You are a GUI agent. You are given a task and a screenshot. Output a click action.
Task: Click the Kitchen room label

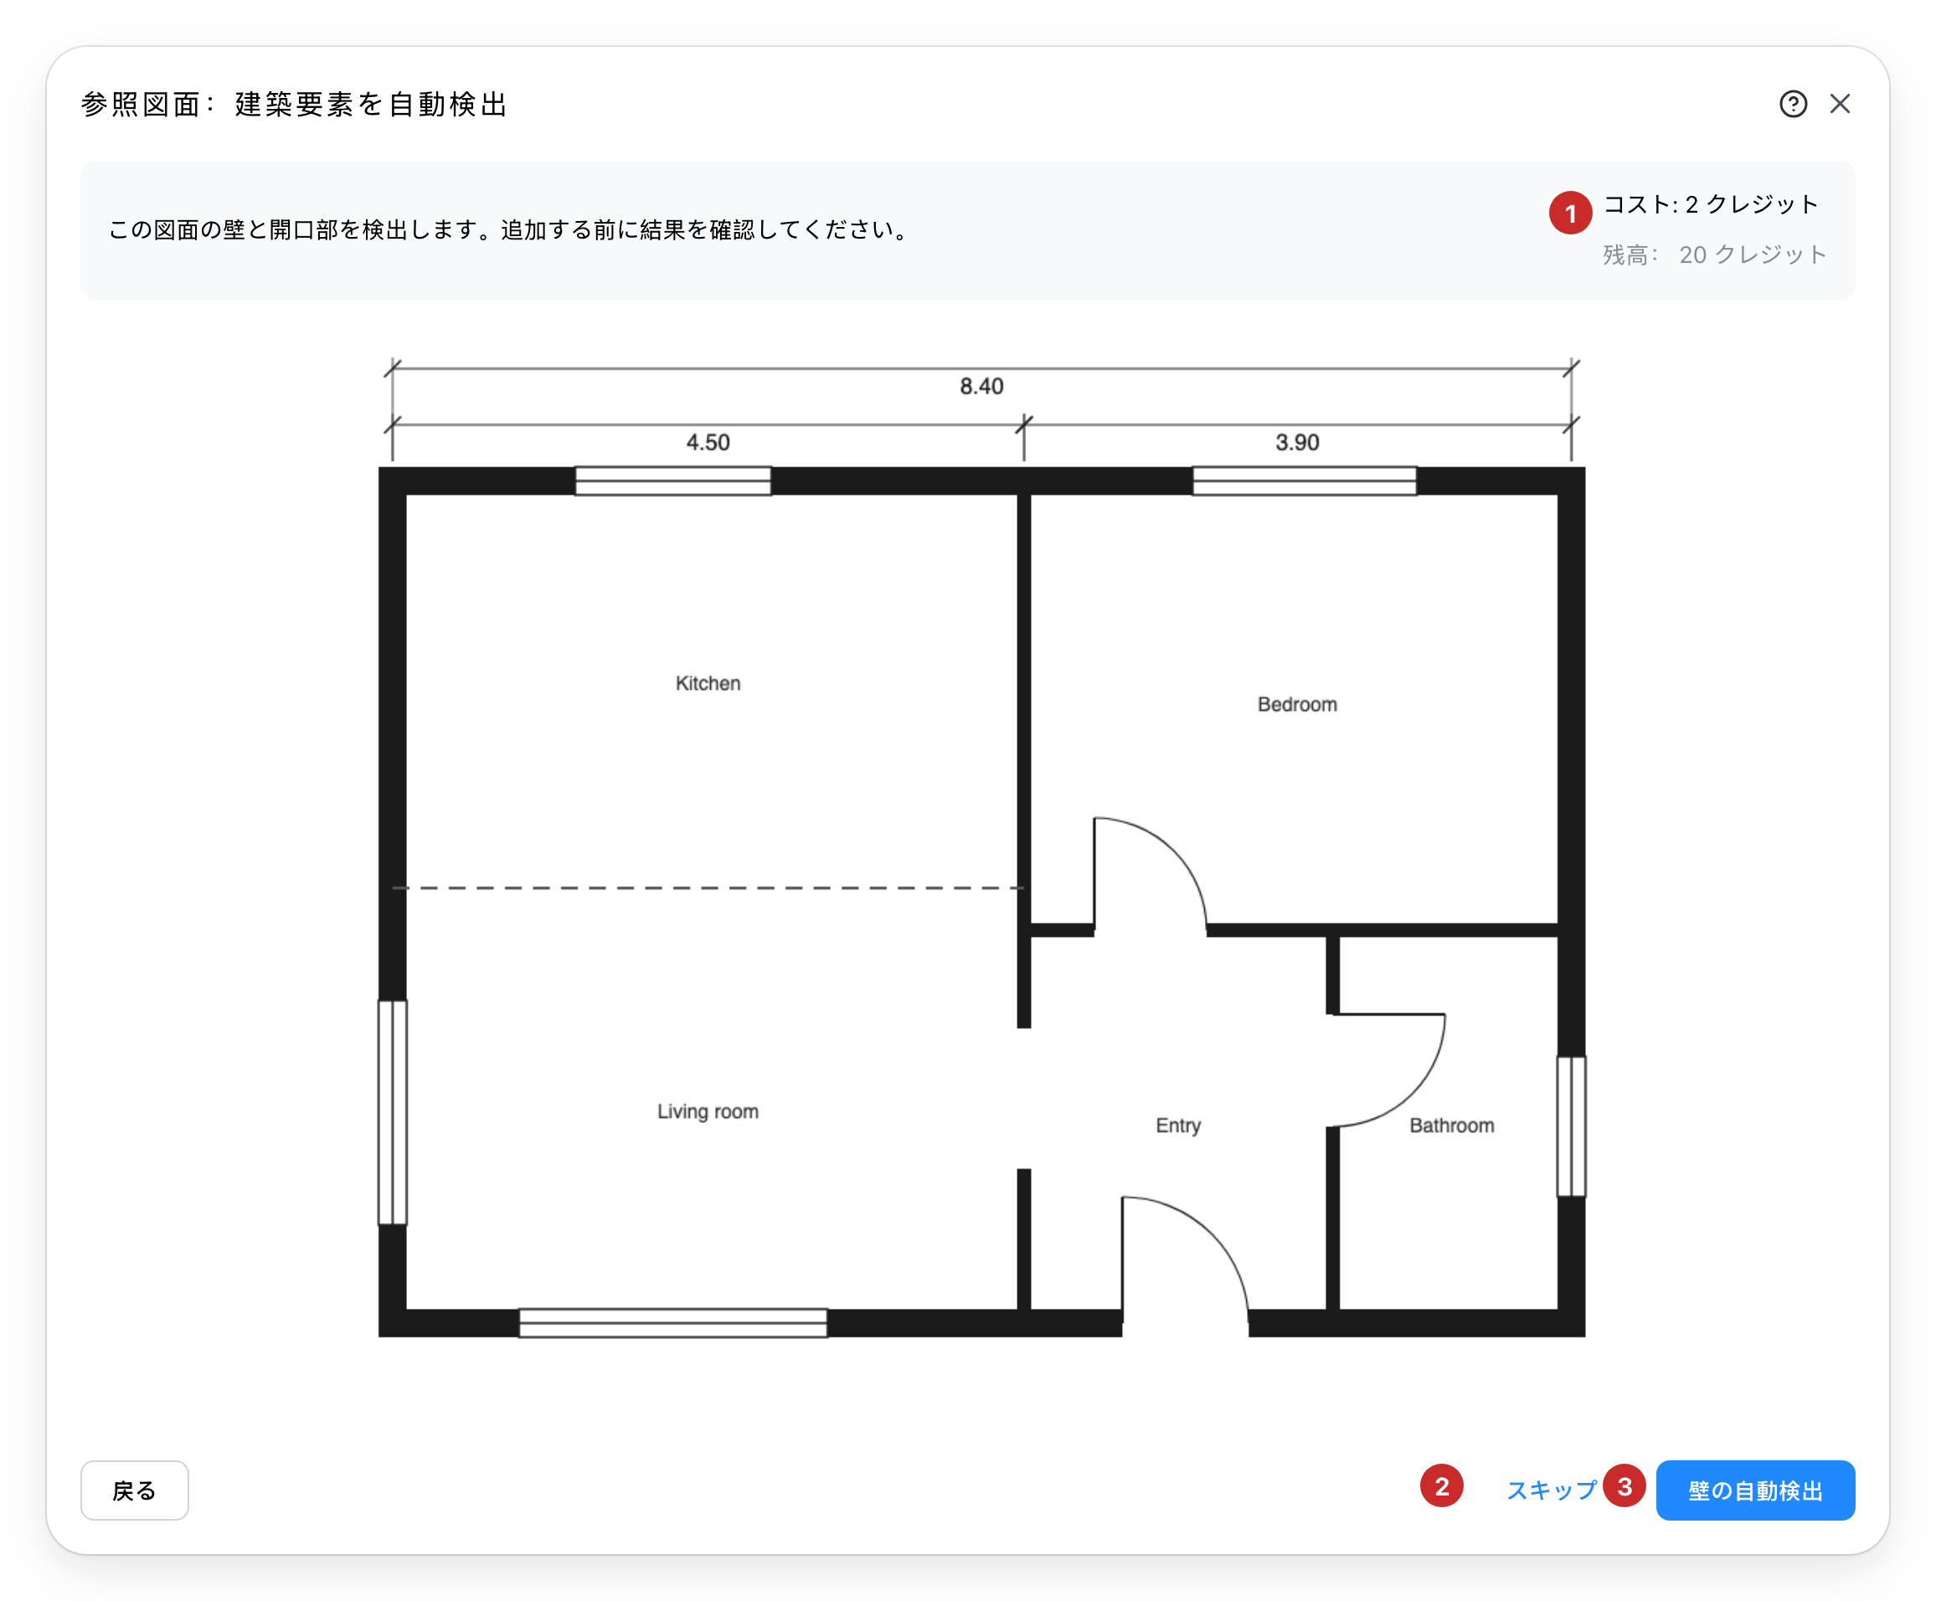(x=708, y=683)
